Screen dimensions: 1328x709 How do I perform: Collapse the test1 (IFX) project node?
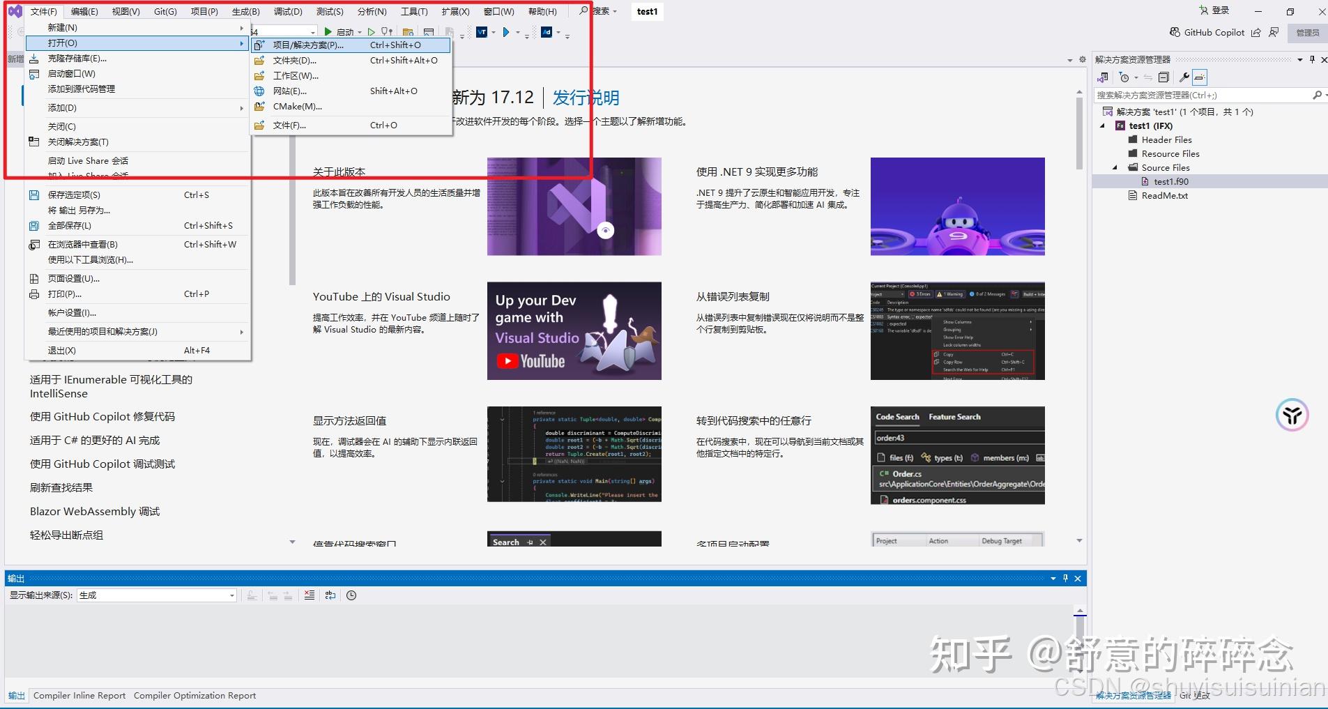1103,125
